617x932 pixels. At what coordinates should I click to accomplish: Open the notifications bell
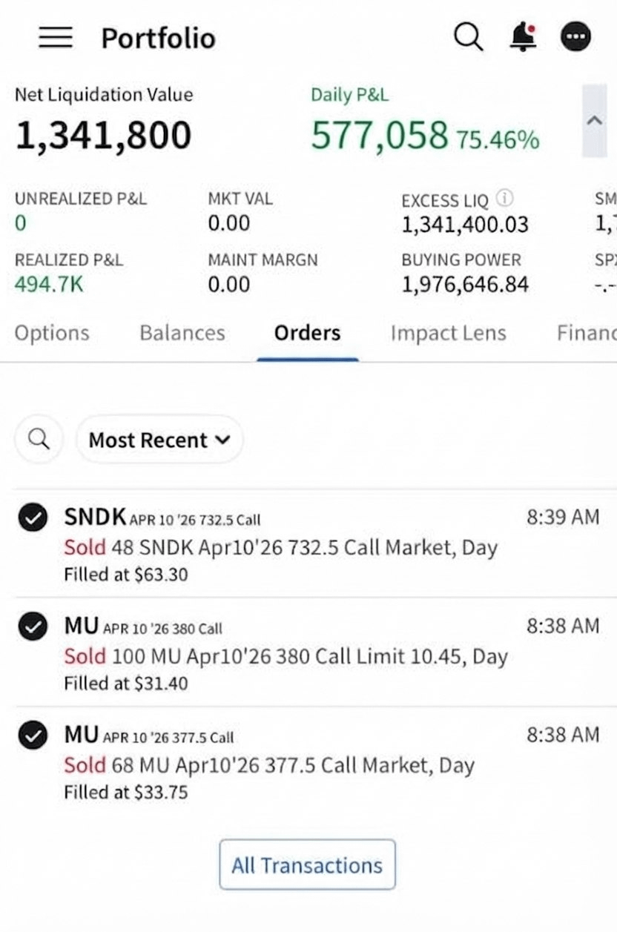pos(523,37)
